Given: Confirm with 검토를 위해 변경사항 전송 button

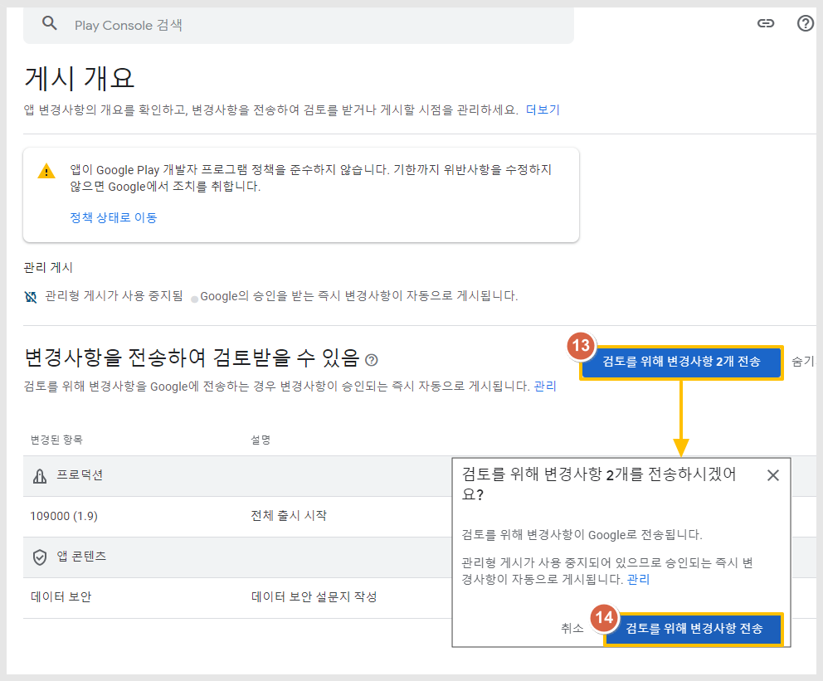Looking at the screenshot, I should pyautogui.click(x=694, y=628).
